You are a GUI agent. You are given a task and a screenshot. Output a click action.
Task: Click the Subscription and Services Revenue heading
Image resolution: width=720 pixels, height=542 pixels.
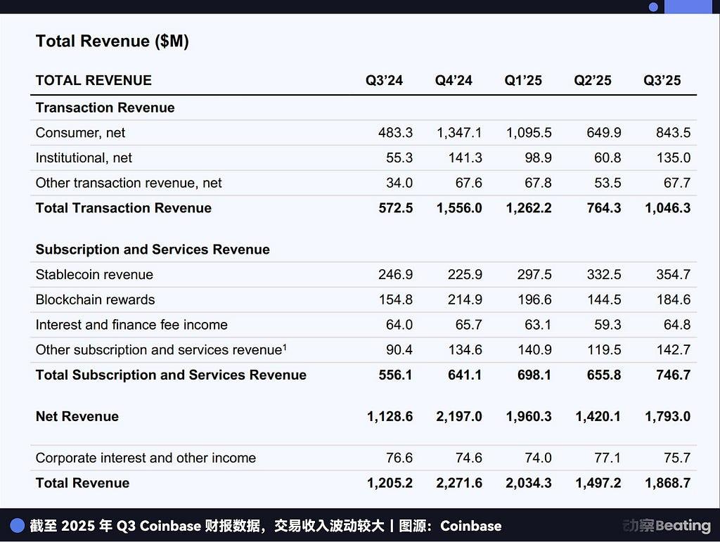[x=153, y=250]
